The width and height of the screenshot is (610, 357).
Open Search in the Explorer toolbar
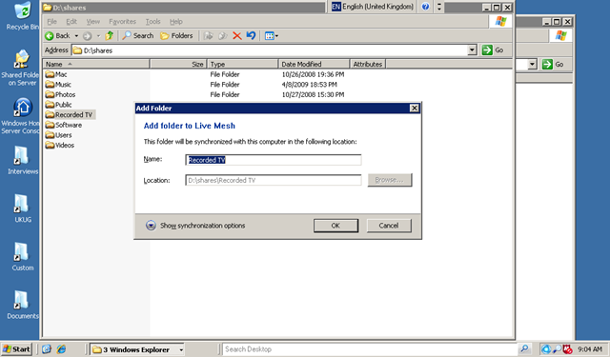click(x=138, y=36)
